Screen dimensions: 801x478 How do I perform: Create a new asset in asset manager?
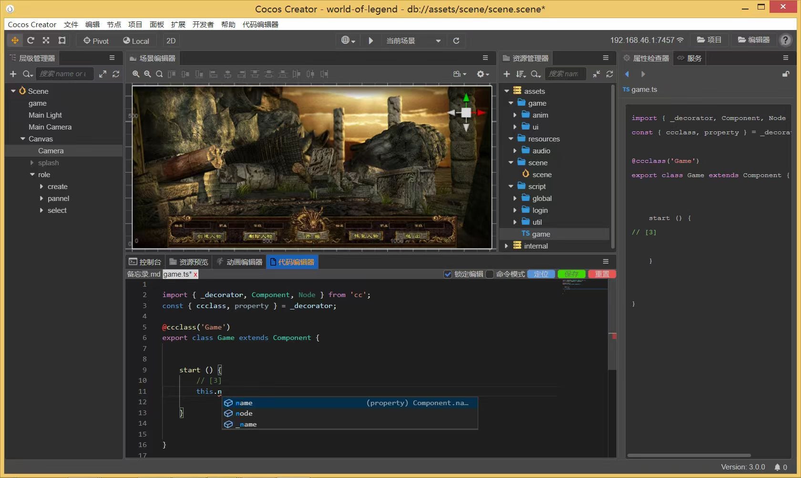[x=507, y=74]
